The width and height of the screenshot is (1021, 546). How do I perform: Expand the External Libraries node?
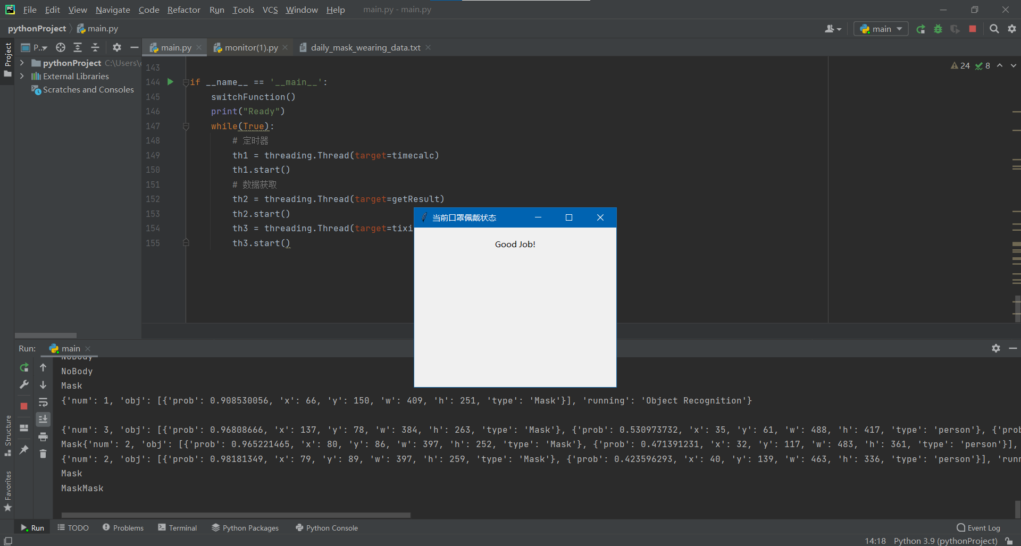[22, 76]
